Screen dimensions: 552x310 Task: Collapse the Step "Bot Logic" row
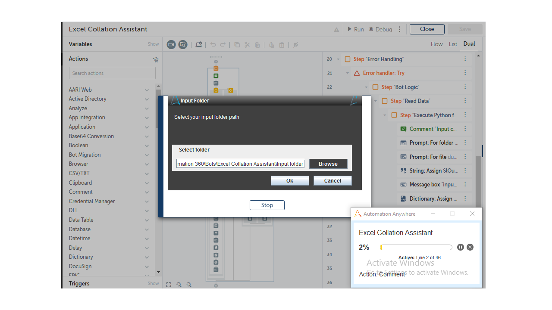click(366, 87)
